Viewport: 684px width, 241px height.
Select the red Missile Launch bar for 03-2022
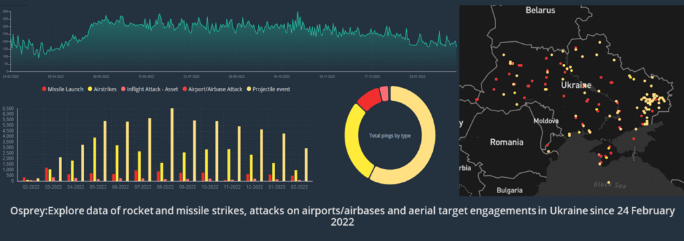pos(46,174)
